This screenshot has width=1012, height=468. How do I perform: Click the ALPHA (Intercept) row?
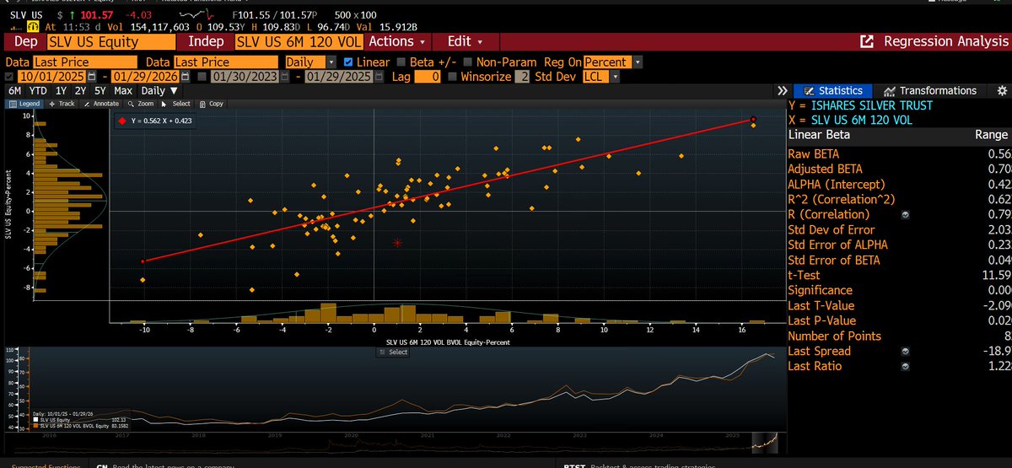[x=899, y=185]
